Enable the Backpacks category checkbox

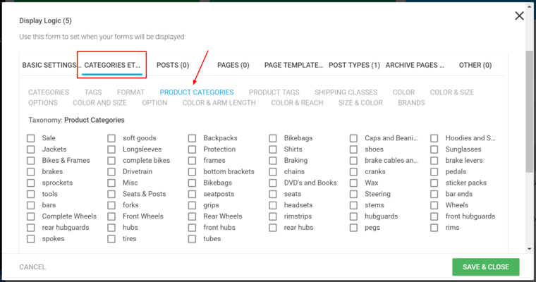tap(192, 138)
